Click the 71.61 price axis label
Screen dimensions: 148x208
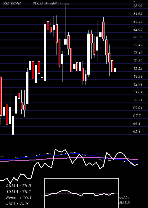(x=138, y=92)
